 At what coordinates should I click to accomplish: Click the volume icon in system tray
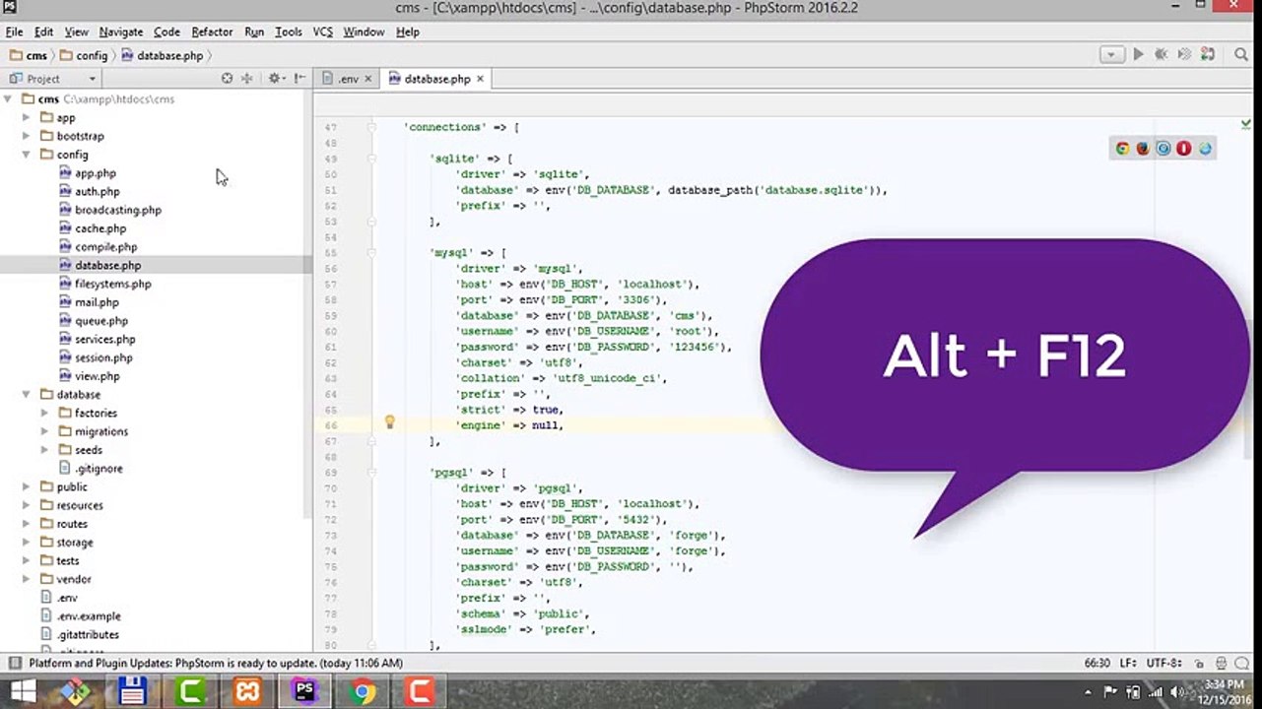point(1176,692)
